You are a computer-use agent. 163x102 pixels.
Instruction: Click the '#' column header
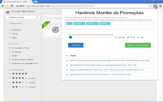(x=67, y=56)
